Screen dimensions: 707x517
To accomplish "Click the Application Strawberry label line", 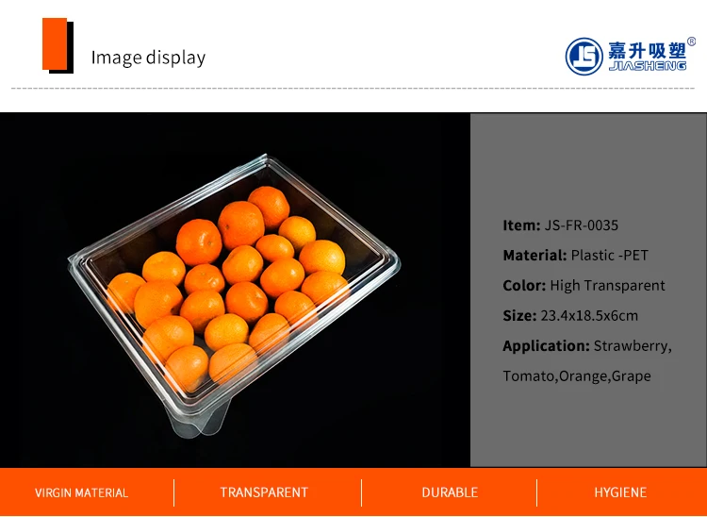I will tap(587, 346).
